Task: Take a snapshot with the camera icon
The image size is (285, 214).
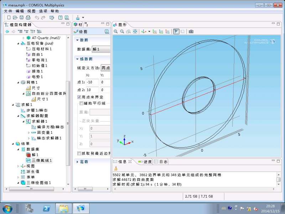Action: (x=191, y=31)
